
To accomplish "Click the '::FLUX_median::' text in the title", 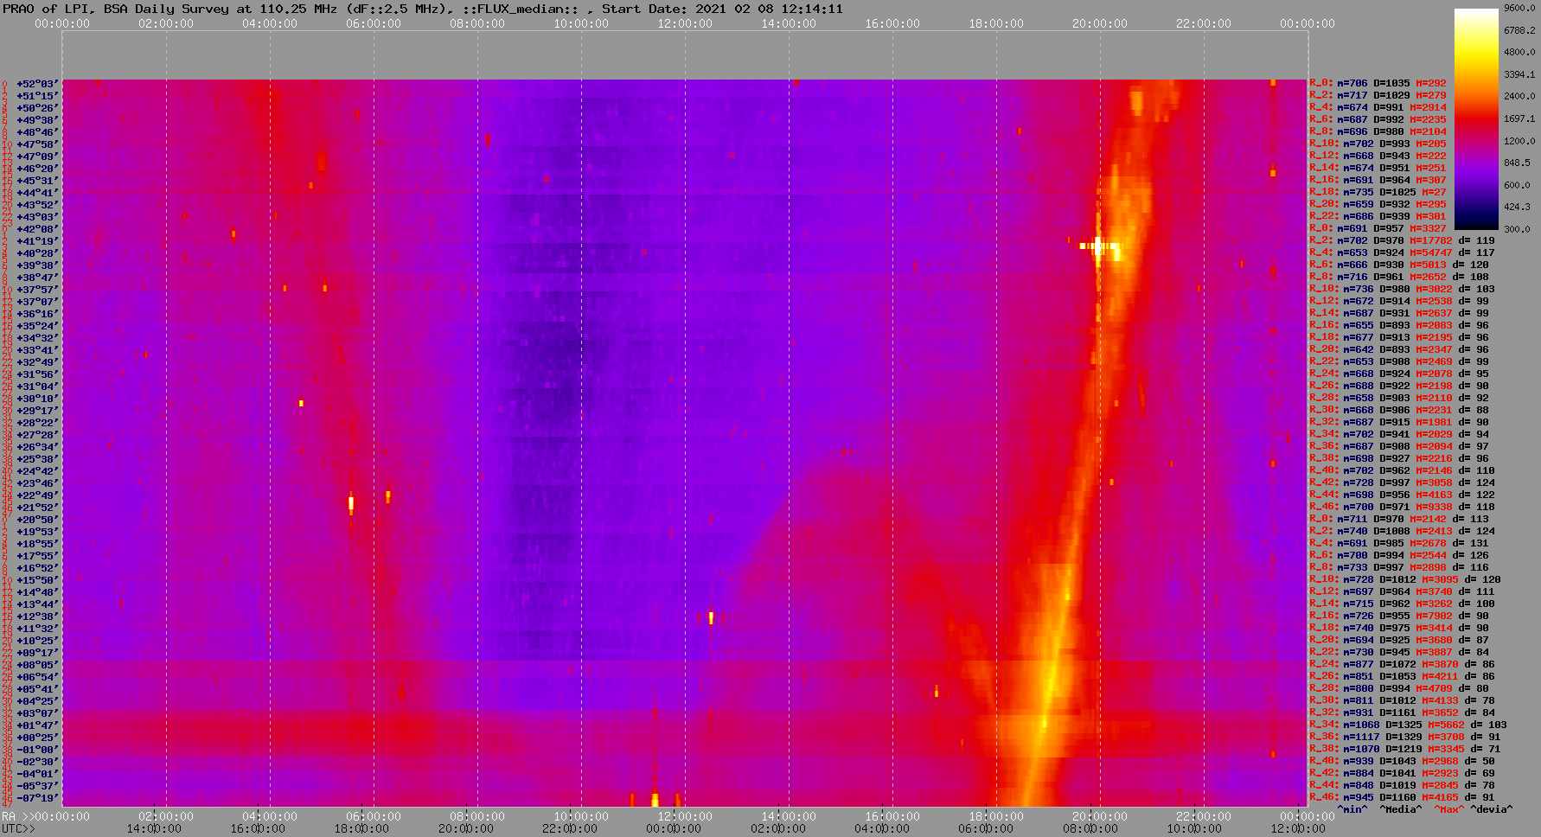I will 520,9.
